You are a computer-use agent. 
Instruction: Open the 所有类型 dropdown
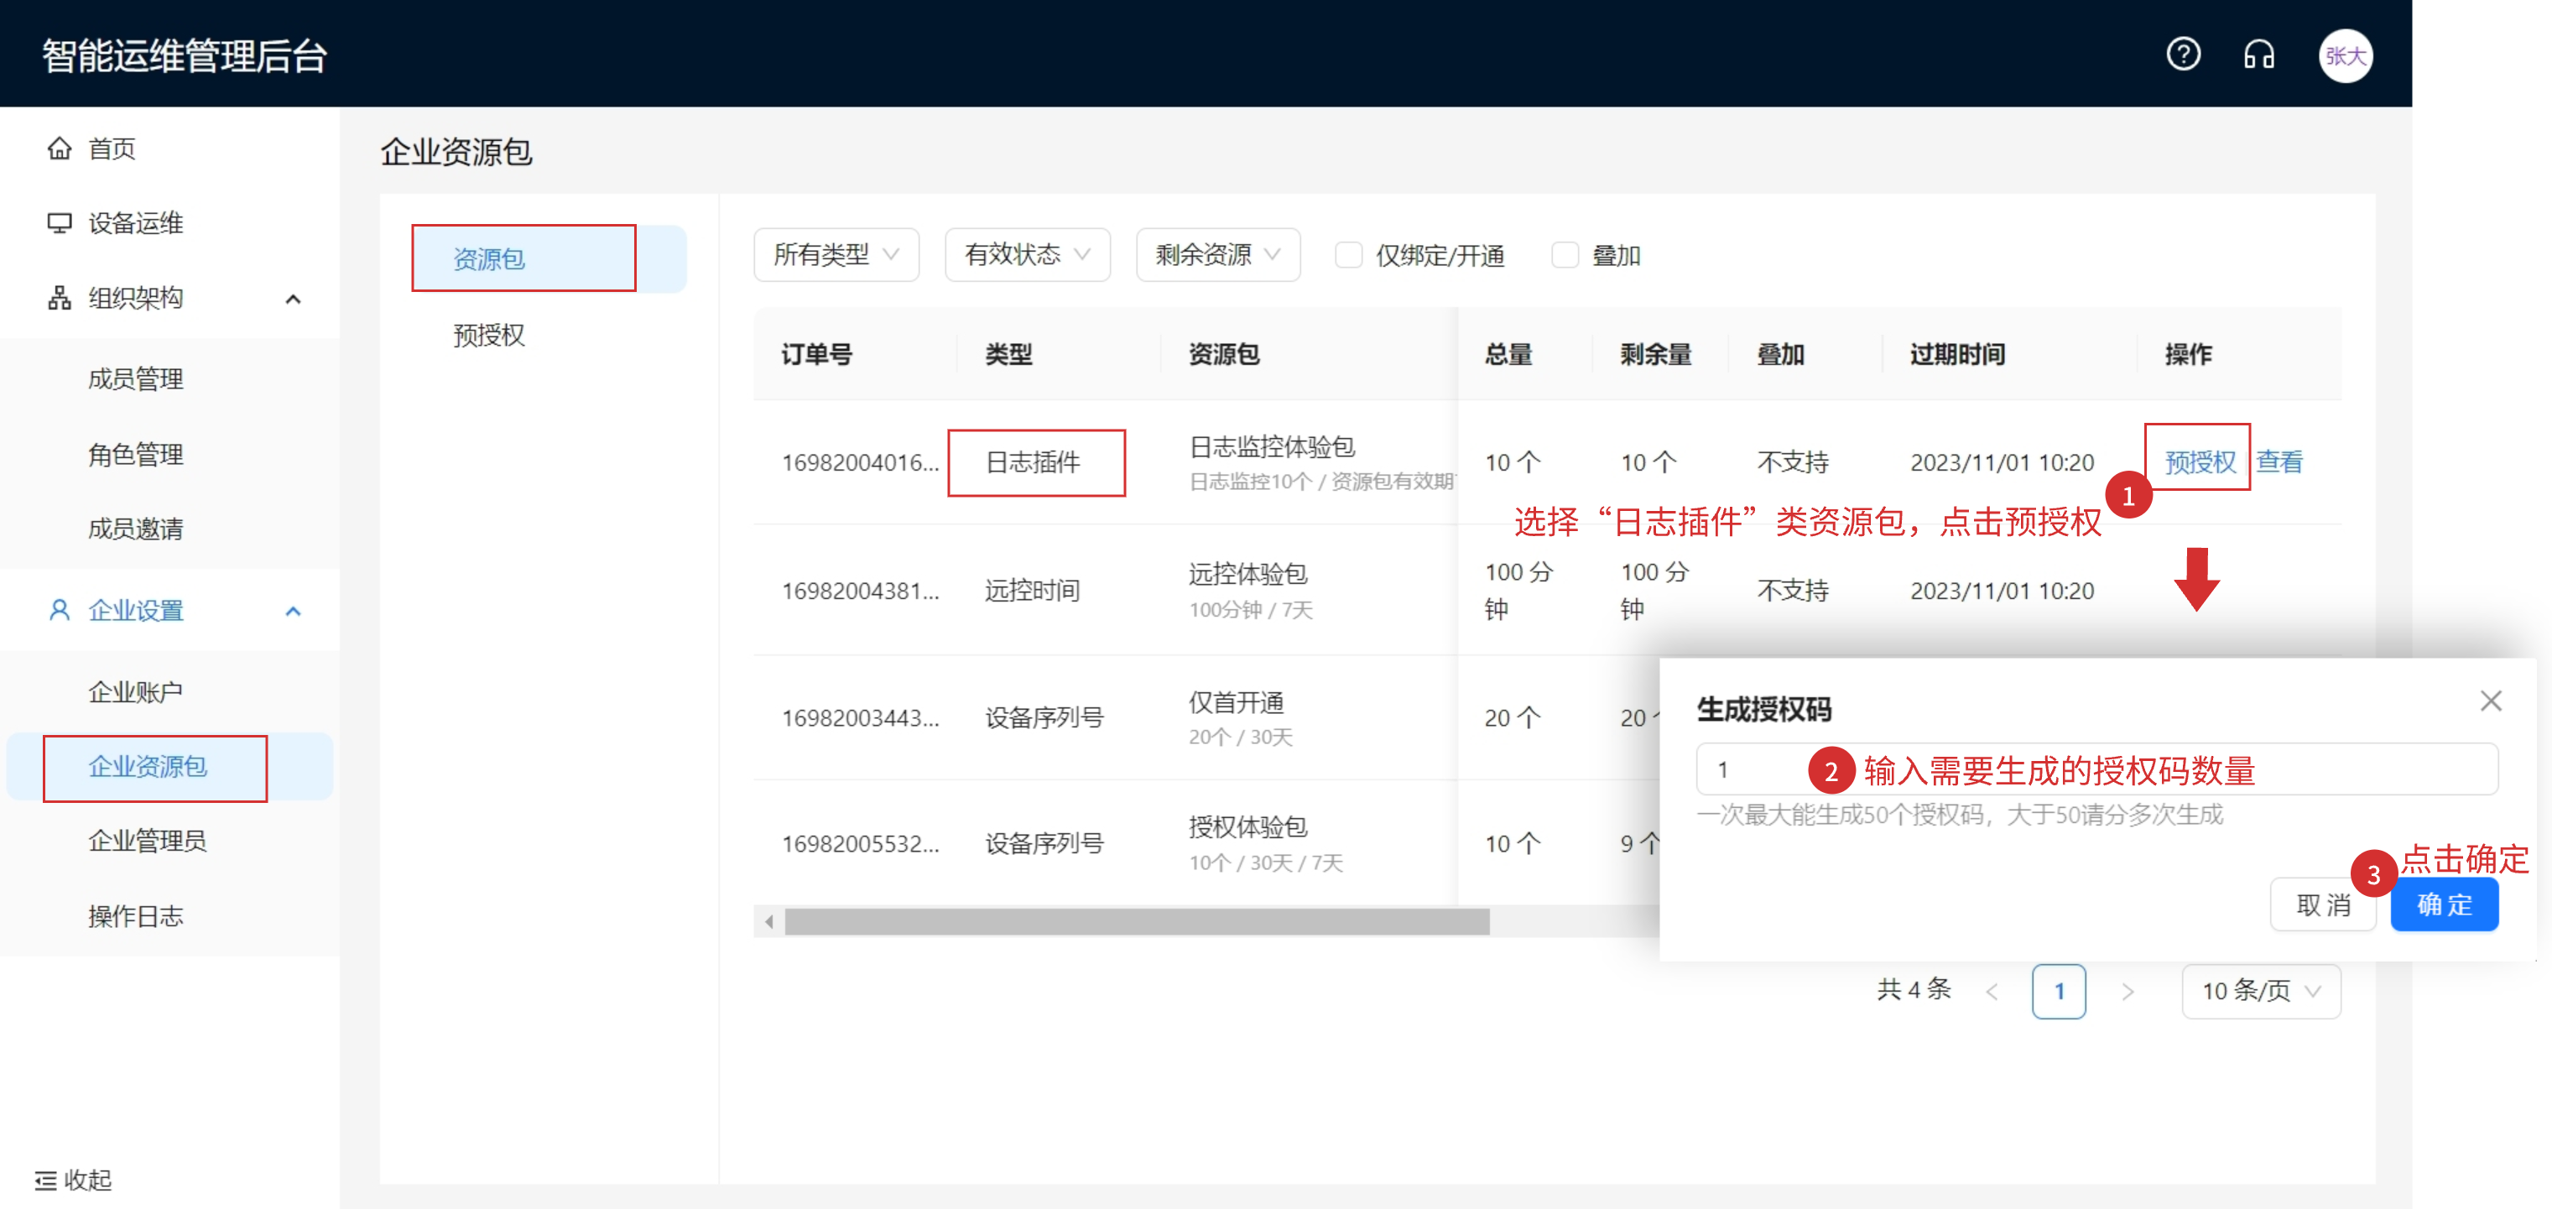[836, 255]
